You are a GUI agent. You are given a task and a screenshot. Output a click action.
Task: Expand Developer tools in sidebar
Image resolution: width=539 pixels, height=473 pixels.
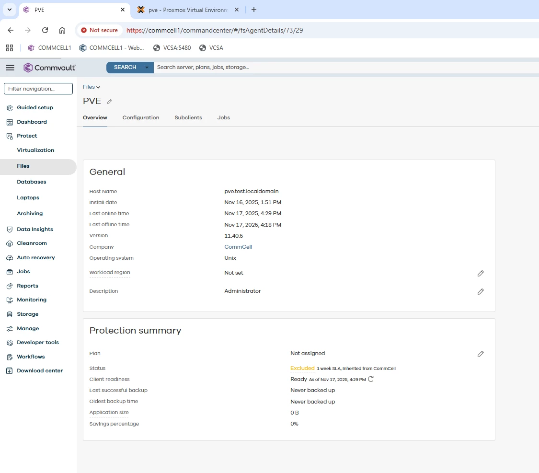(x=38, y=342)
